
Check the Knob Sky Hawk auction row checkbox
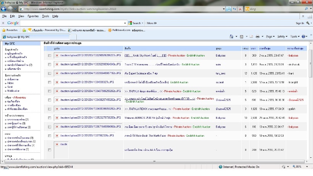click(50, 56)
